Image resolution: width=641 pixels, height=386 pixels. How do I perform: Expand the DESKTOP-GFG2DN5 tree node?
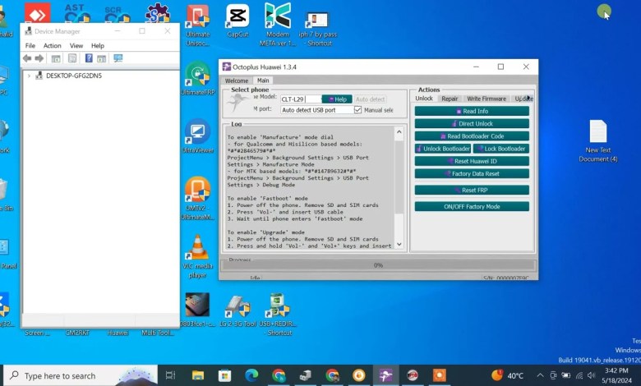(x=30, y=76)
